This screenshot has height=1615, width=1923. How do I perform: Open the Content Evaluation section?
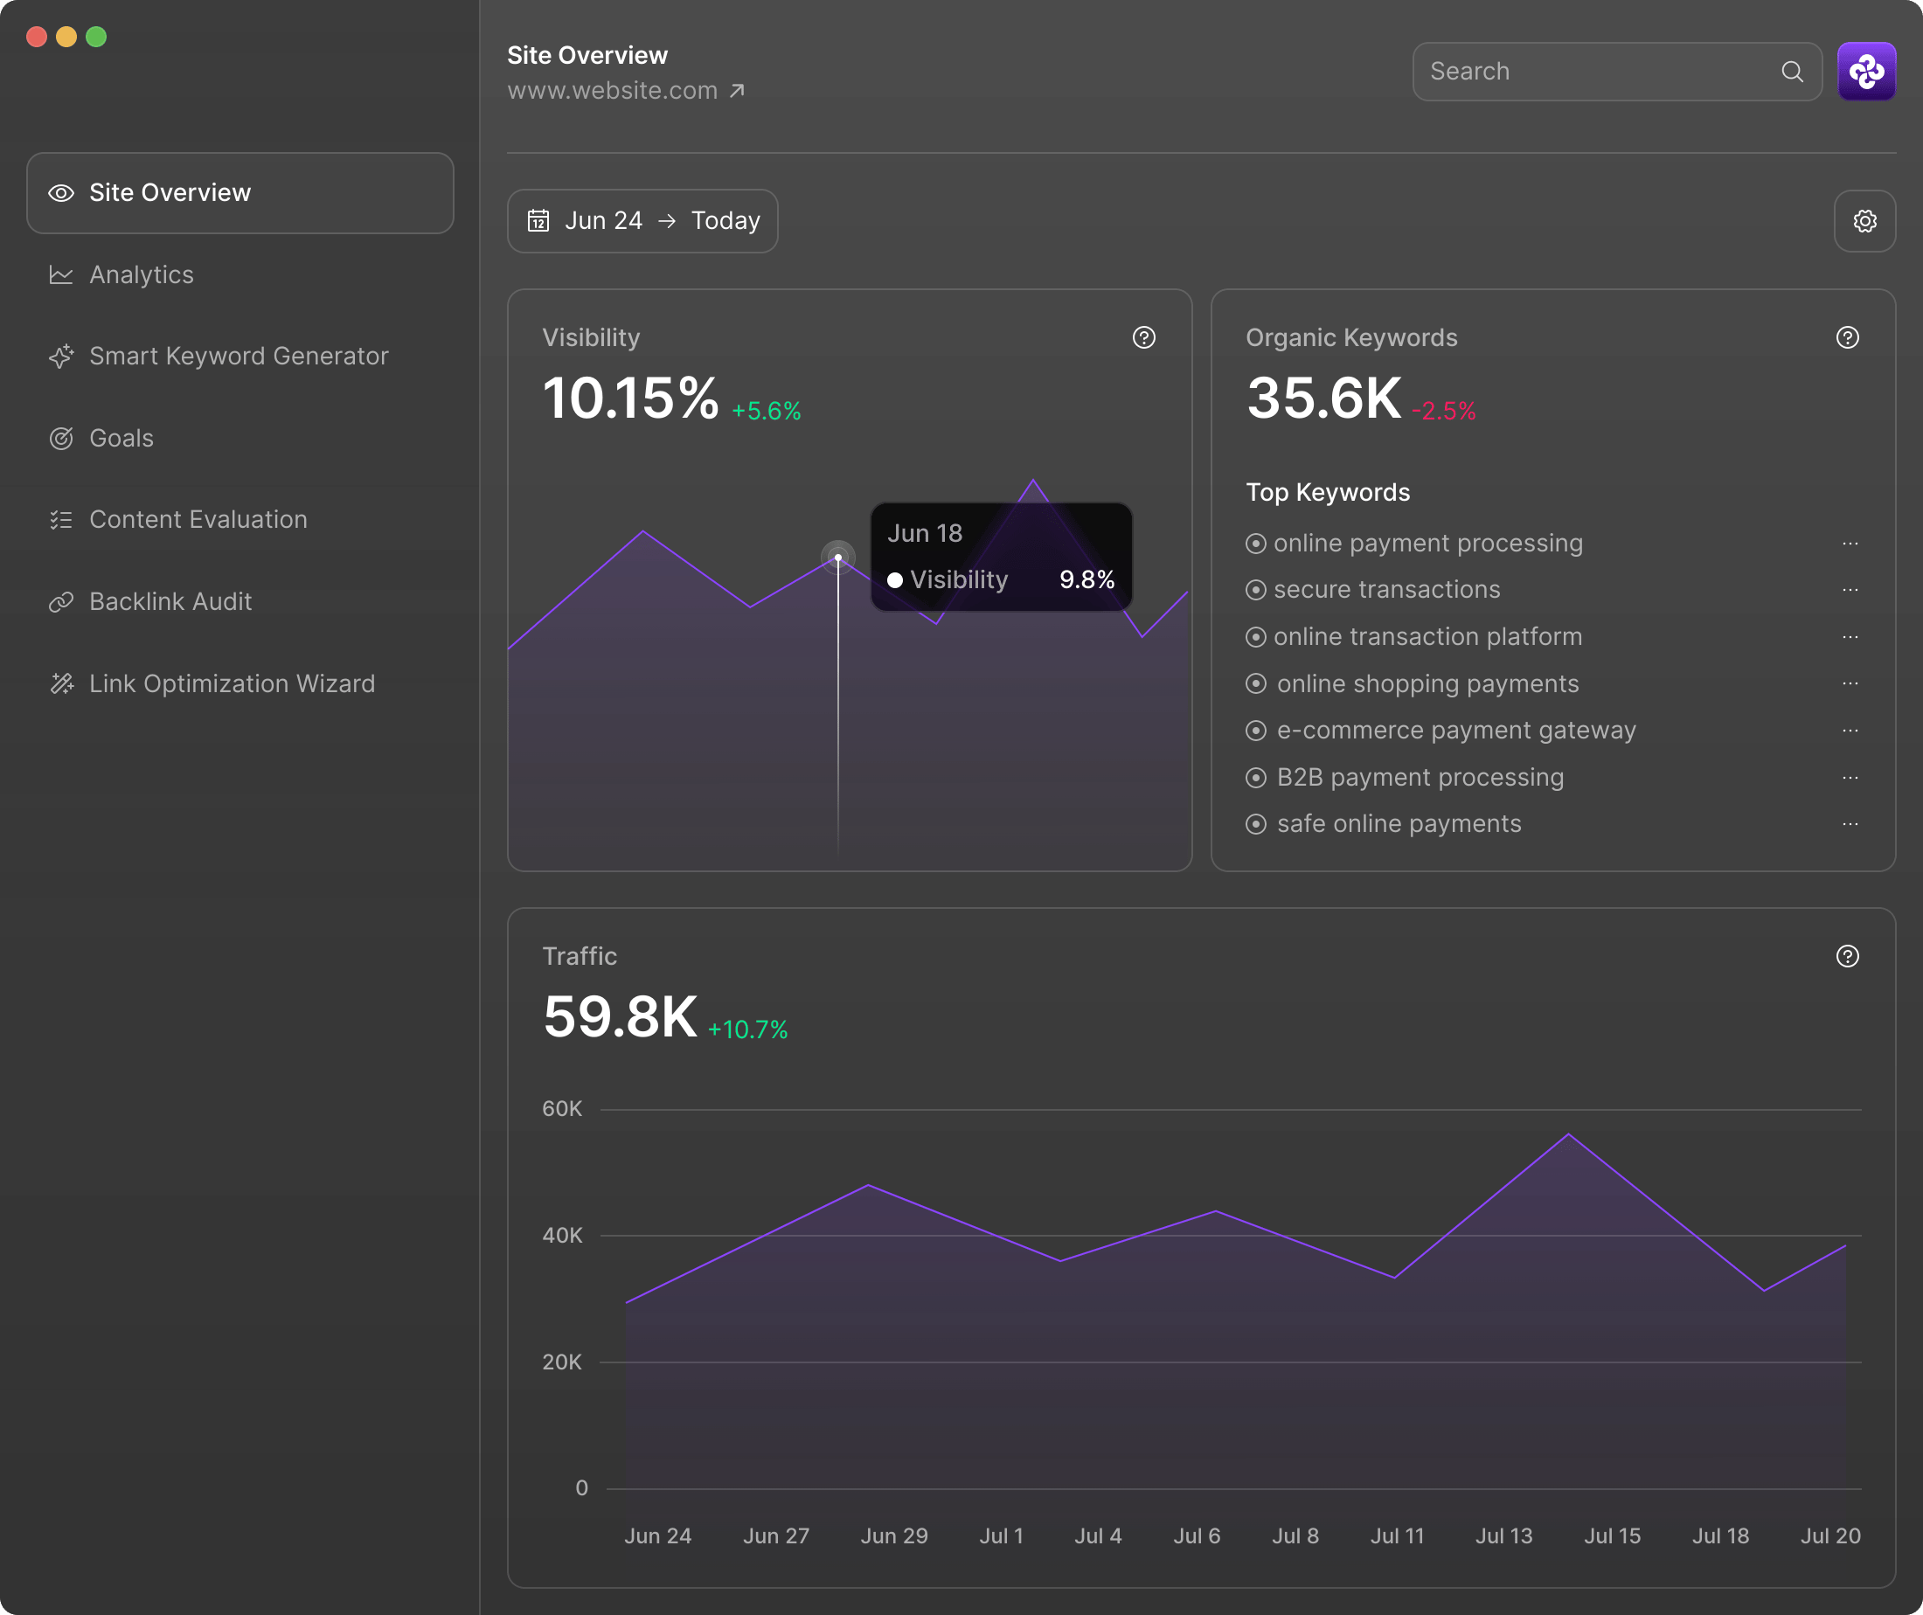click(x=198, y=519)
